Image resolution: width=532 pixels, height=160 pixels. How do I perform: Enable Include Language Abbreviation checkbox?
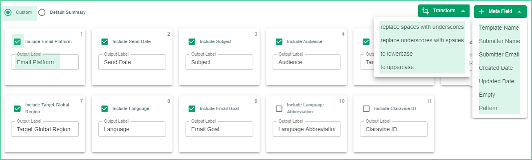pos(279,108)
